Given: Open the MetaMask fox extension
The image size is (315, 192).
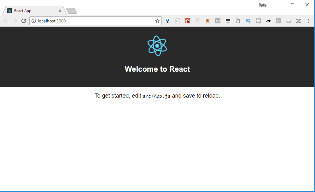Looking at the screenshot, I should tap(208, 21).
